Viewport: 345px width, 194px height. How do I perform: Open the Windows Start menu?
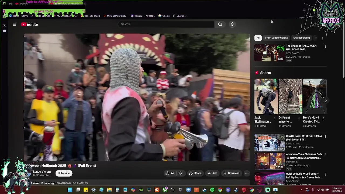(70, 190)
